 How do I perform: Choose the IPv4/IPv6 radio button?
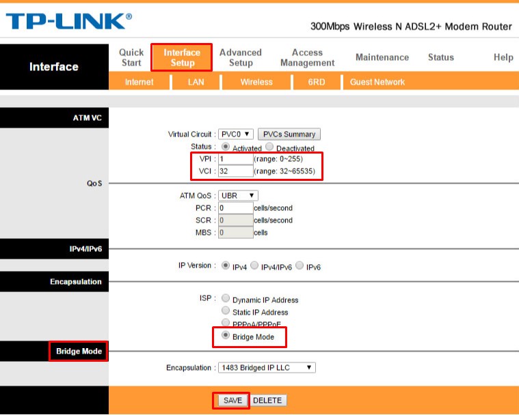click(254, 266)
